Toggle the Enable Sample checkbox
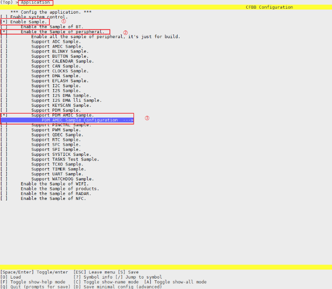The height and width of the screenshot is (289, 332). coord(4,22)
